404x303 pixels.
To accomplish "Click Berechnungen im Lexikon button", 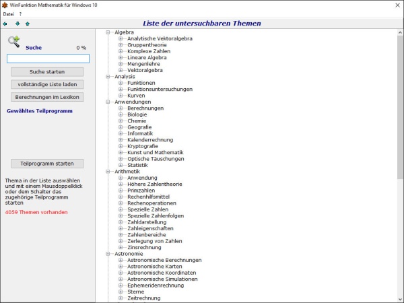I will (x=47, y=97).
